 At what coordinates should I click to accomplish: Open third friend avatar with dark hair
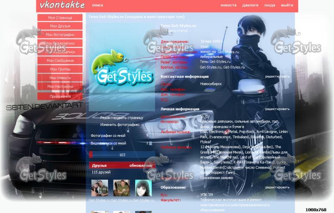[x=143, y=188]
